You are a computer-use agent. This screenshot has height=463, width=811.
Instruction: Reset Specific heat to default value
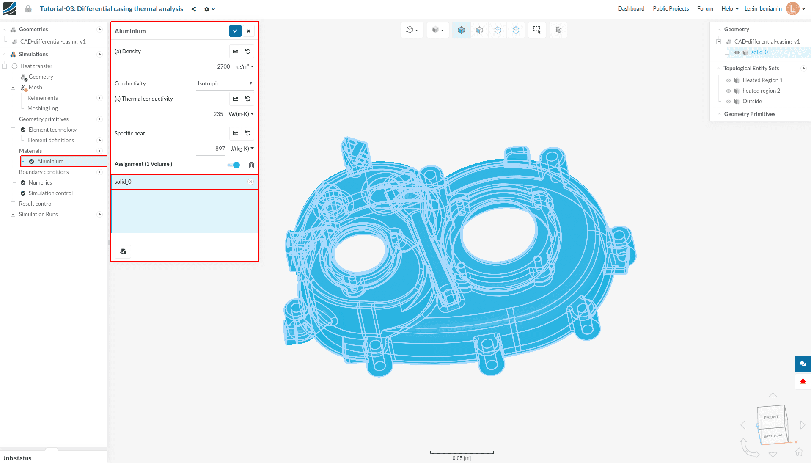click(248, 133)
